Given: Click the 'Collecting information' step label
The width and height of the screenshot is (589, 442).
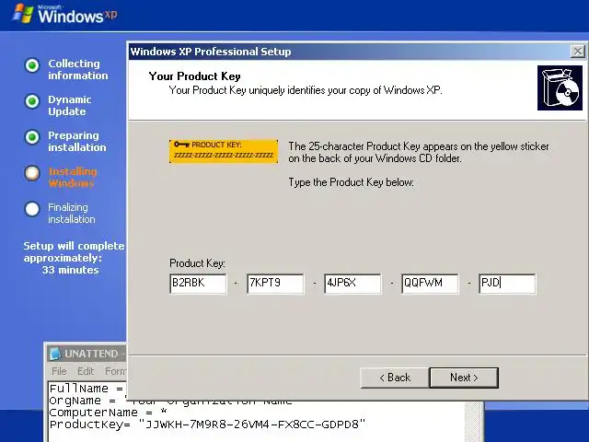Looking at the screenshot, I should coord(77,70).
